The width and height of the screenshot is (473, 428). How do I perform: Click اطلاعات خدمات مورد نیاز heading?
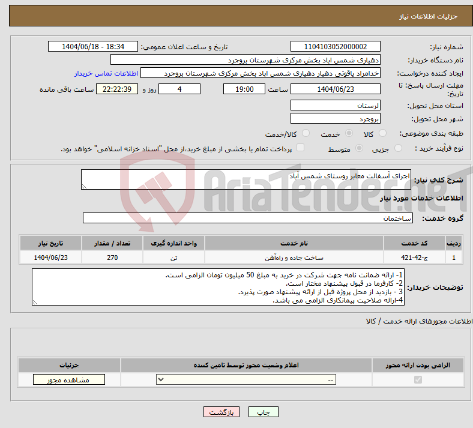coord(421,198)
